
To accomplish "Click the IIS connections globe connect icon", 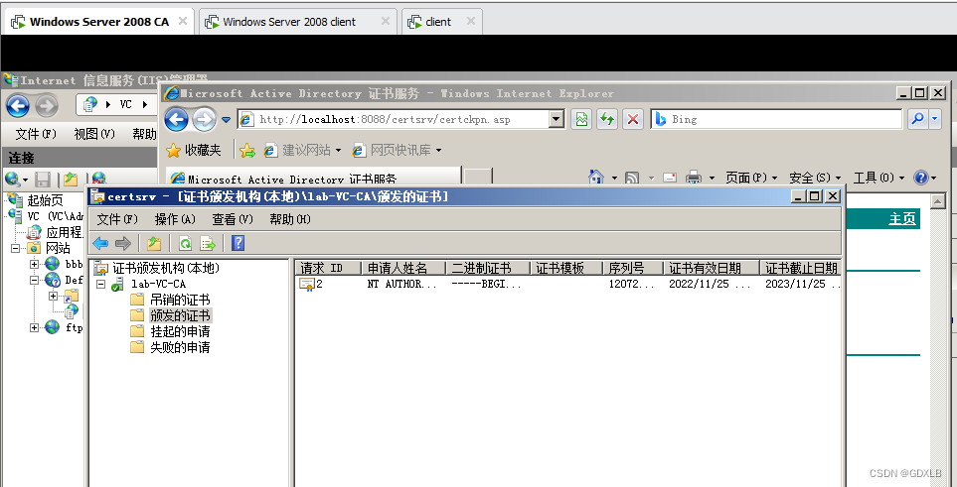I will [x=12, y=180].
